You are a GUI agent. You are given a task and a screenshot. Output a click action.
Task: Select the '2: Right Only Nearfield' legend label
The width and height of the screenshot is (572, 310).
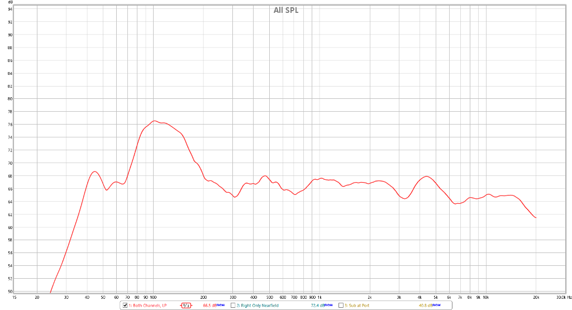(258, 306)
